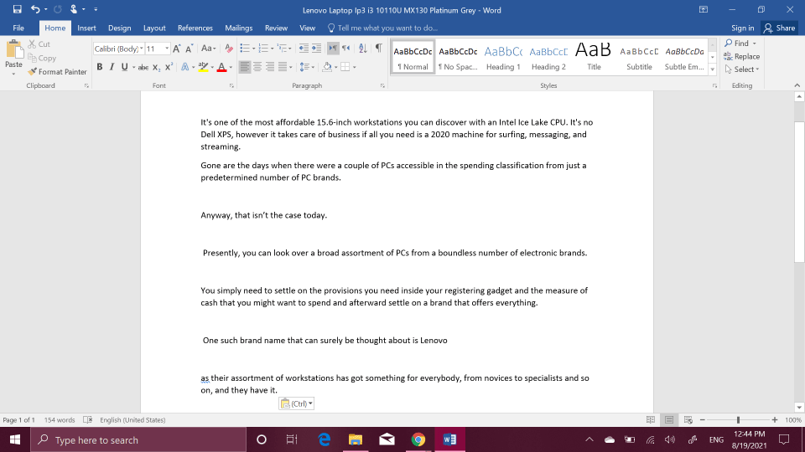805x452 pixels.
Task: Open the font name dropdown
Action: click(x=141, y=49)
